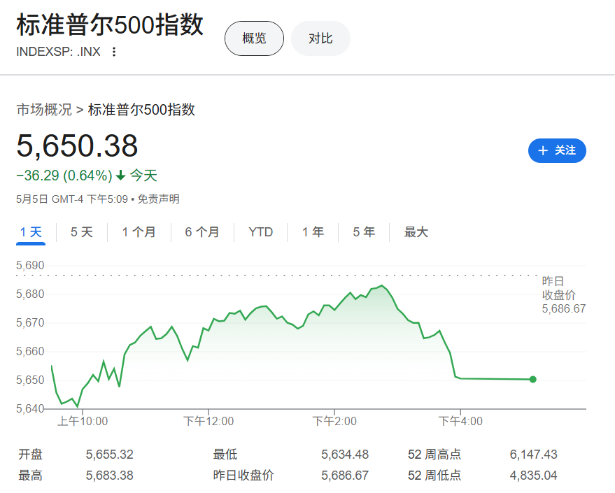Click the 最高 value 5,683.38

click(110, 476)
